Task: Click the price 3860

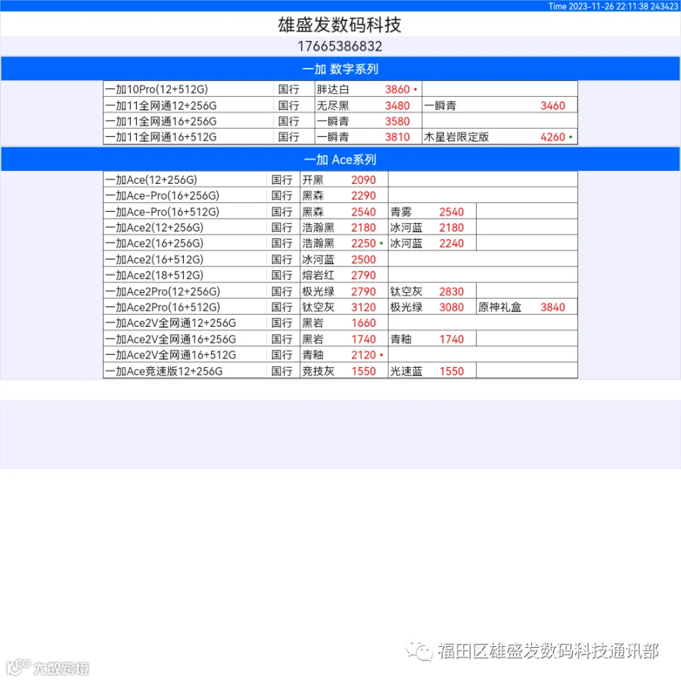Action: tap(397, 89)
